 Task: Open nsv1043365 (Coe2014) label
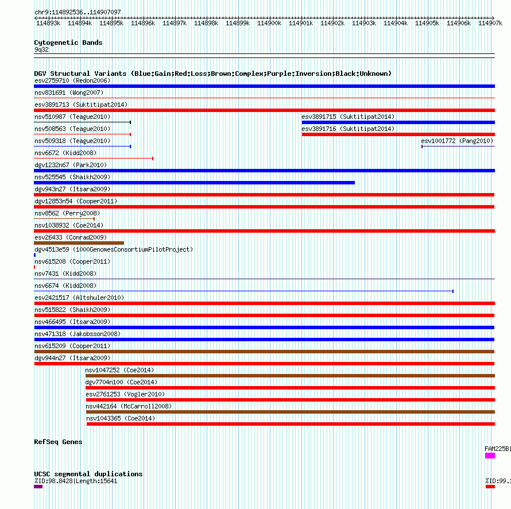click(121, 418)
